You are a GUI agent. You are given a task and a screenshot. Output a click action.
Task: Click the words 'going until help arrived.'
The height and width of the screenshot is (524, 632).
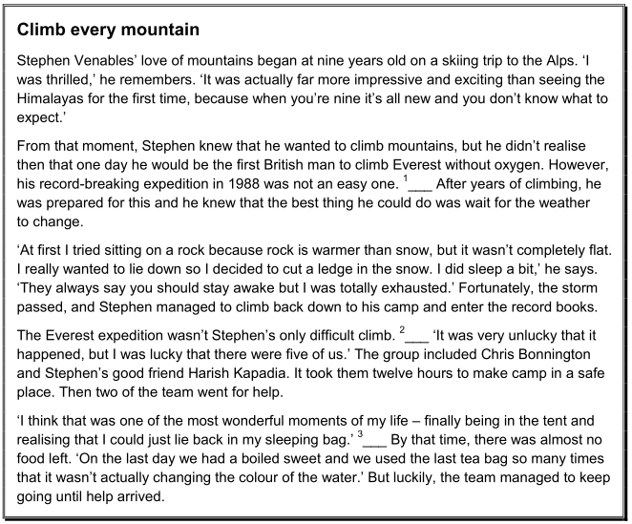coord(91,496)
